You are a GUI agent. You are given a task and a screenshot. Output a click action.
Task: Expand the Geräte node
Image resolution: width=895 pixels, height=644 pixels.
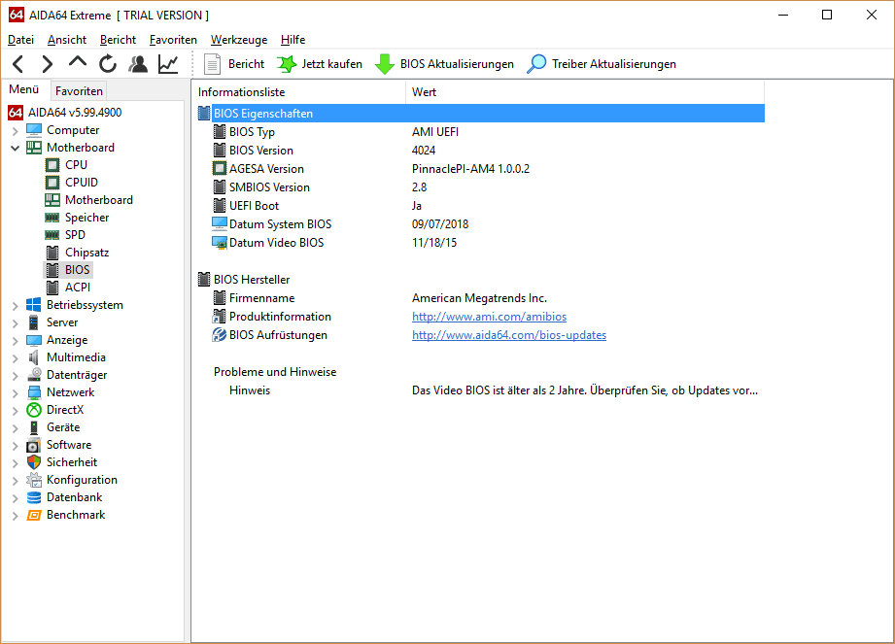16,427
